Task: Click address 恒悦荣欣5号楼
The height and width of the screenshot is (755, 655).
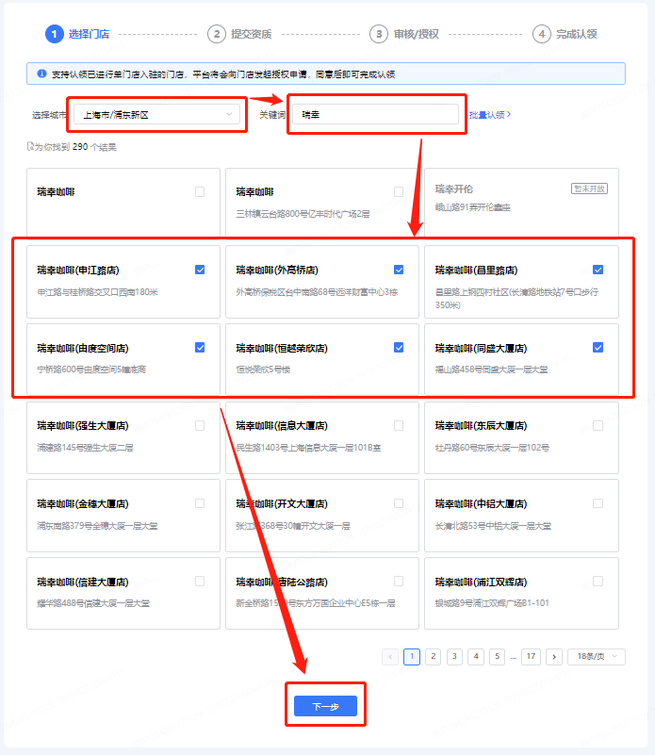Action: tap(263, 369)
